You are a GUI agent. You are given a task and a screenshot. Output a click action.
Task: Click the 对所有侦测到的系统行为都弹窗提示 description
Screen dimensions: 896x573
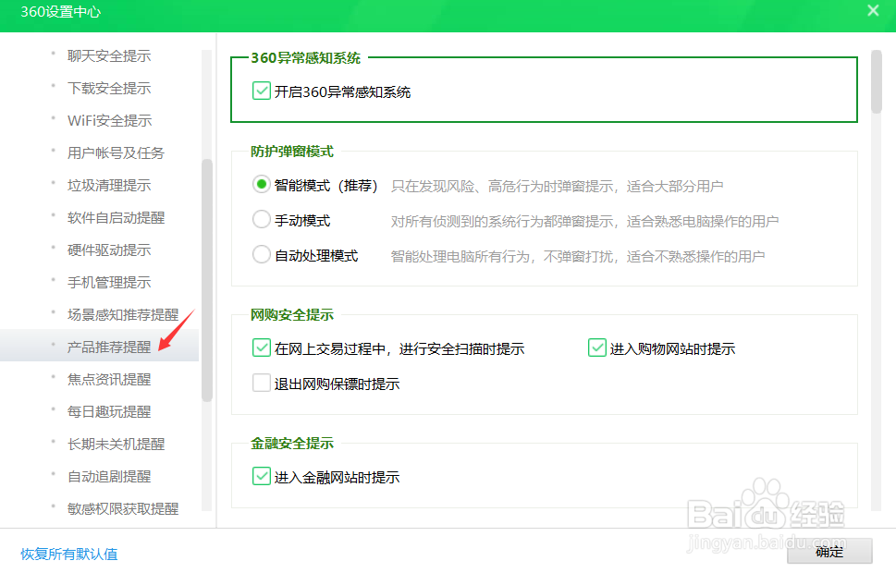[x=584, y=221]
